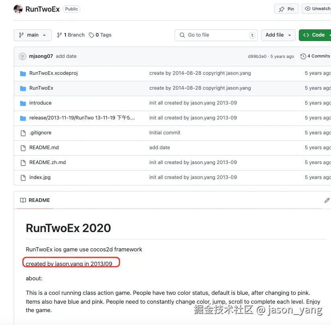This screenshot has height=325, width=331.
Task: Click the tag icon beside 0 Tags
Action: point(91,35)
